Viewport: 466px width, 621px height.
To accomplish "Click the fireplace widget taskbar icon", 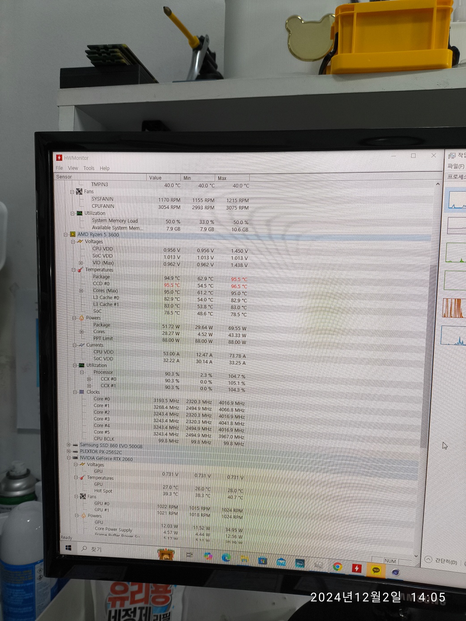I will coord(166,554).
